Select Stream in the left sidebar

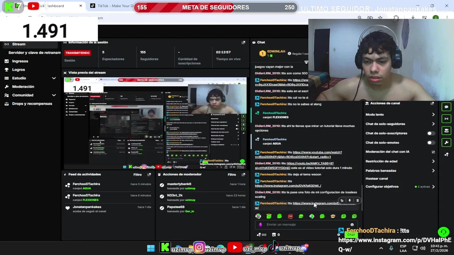[29, 44]
